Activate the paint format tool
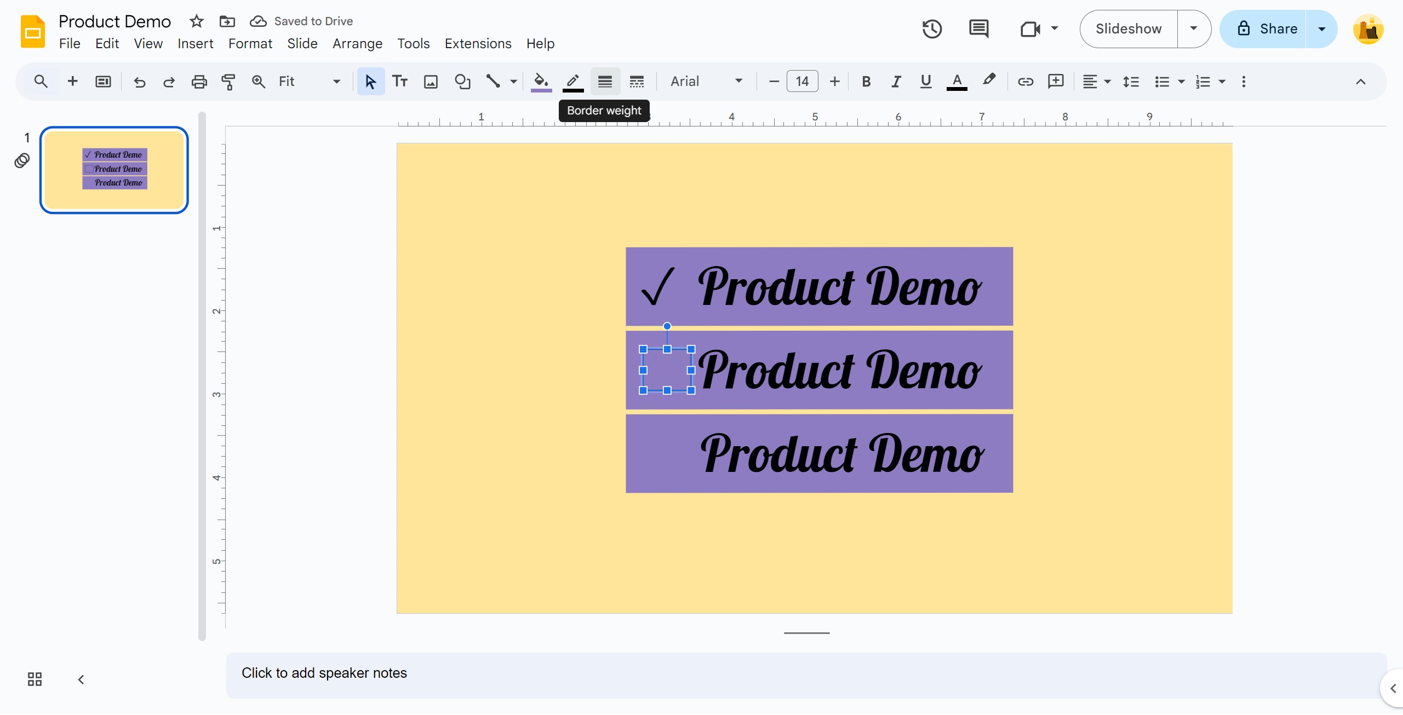1403x715 pixels. (x=228, y=82)
